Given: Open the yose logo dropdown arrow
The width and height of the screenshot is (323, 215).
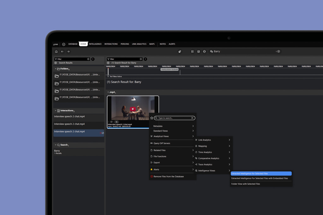Looking at the screenshot, I should [63, 44].
